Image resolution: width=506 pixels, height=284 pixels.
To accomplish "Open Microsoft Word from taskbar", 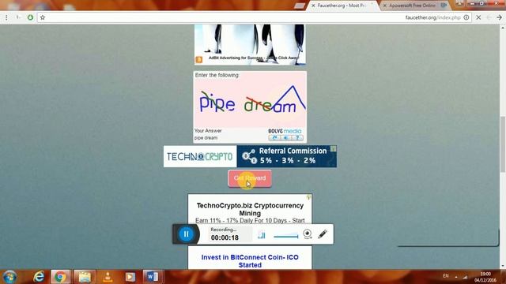I will coord(153,277).
